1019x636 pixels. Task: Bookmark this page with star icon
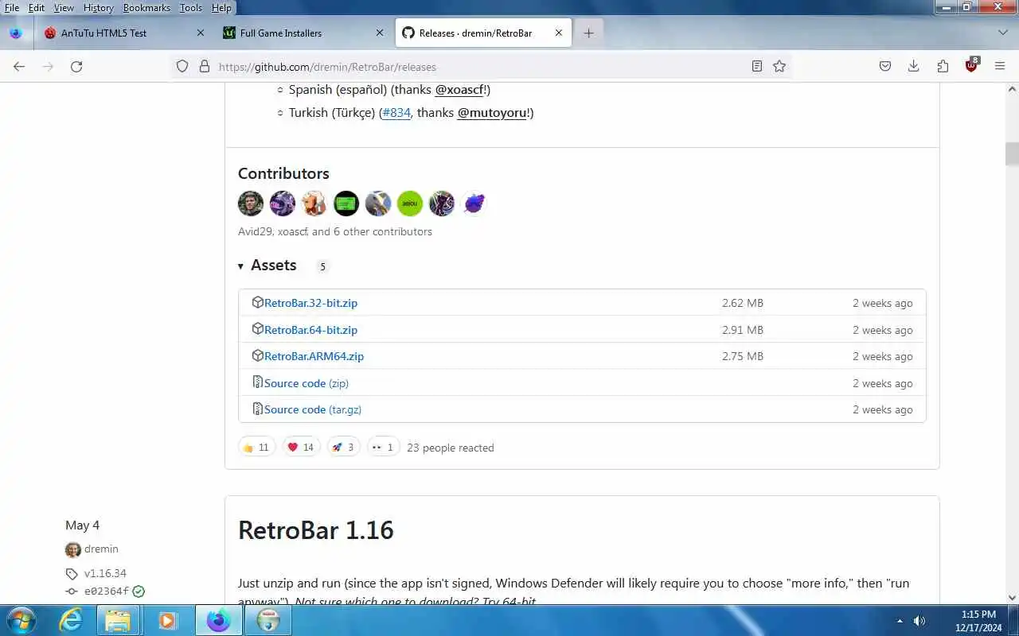point(779,67)
